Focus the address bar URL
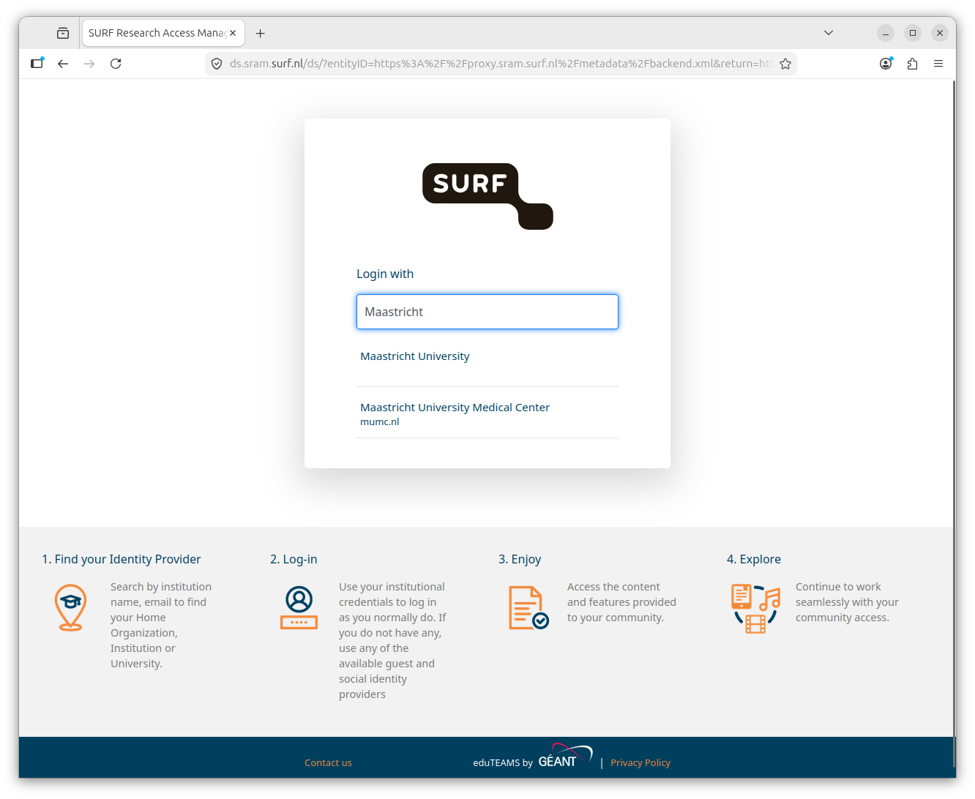Screen dimensions: 975x799 501,64
